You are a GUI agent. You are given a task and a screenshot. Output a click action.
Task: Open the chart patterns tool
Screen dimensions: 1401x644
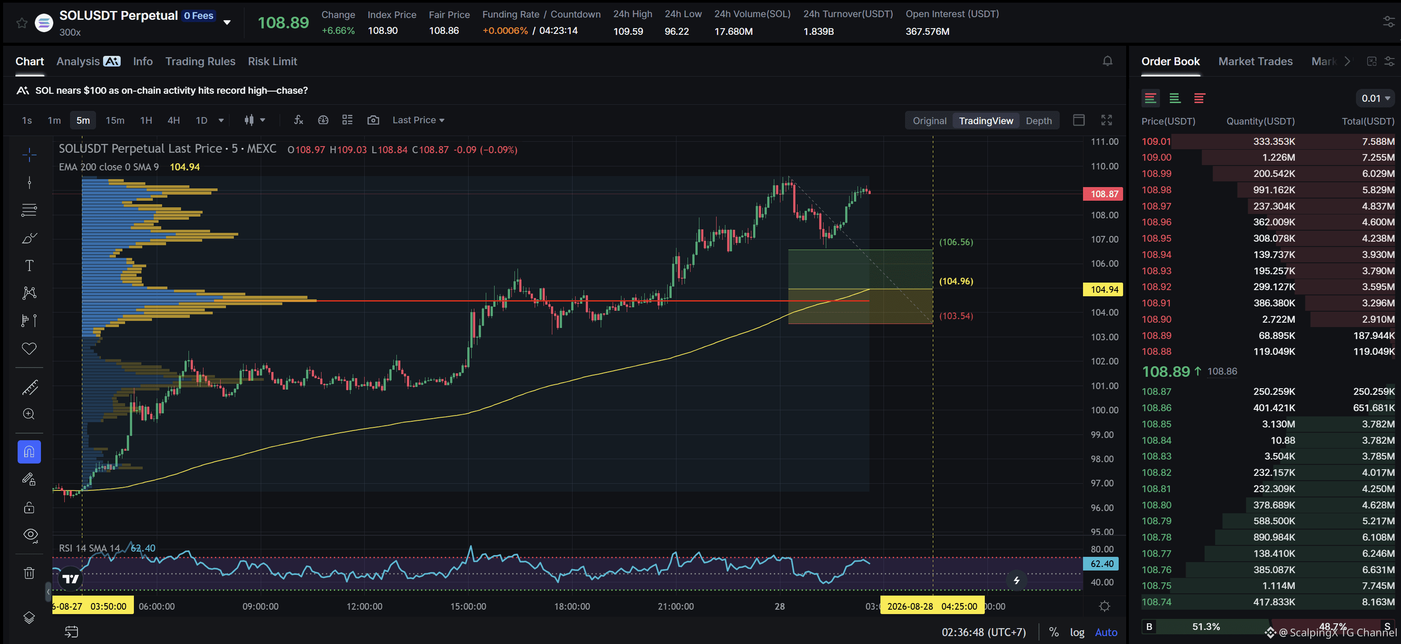tap(30, 293)
